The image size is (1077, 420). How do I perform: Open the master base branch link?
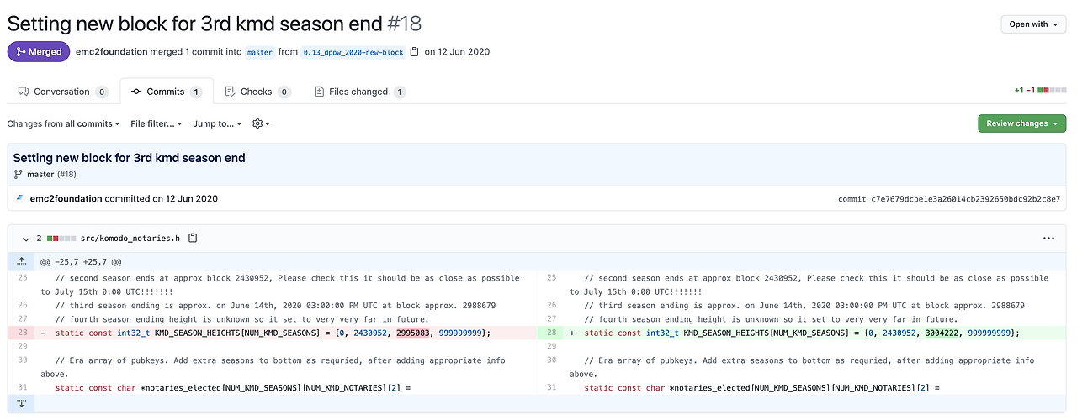point(259,52)
